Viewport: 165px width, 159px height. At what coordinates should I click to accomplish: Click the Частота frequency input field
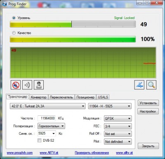point(47,118)
